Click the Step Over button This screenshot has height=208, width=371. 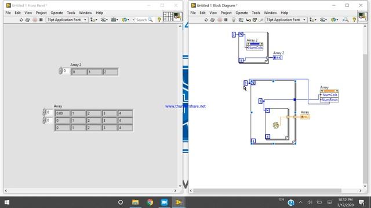(254, 20)
